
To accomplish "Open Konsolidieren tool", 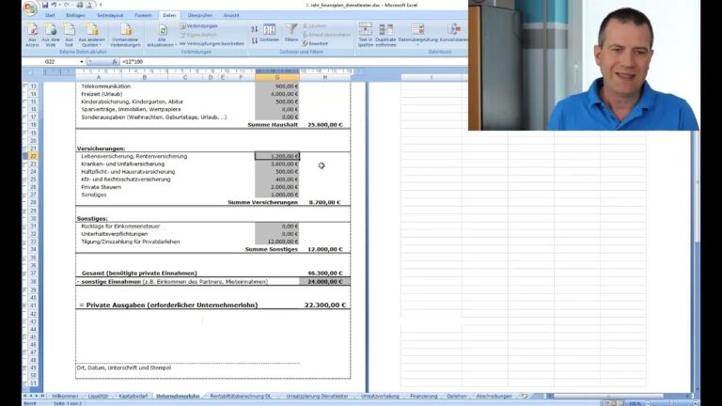I will click(x=453, y=33).
